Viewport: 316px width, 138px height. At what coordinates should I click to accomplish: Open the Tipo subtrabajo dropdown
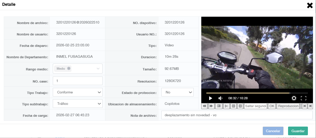[78, 104]
